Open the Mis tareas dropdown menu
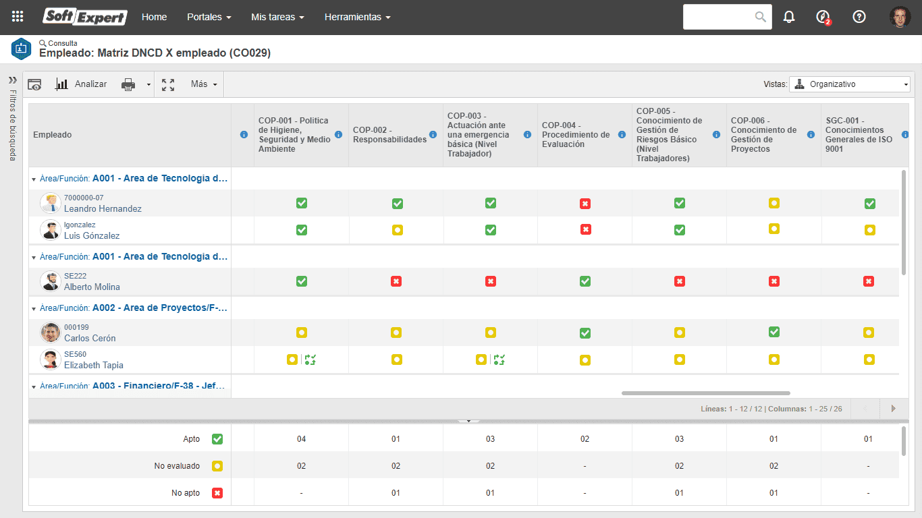Image resolution: width=922 pixels, height=518 pixels. 277,17
